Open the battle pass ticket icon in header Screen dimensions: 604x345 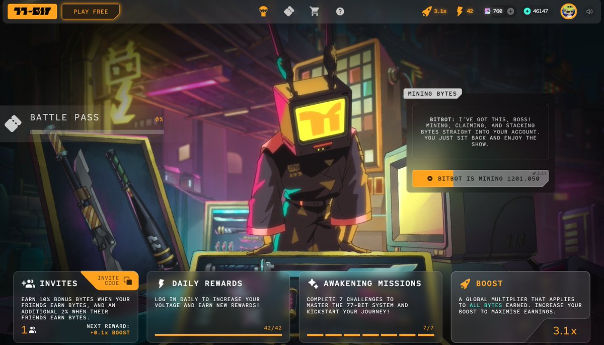coord(288,11)
